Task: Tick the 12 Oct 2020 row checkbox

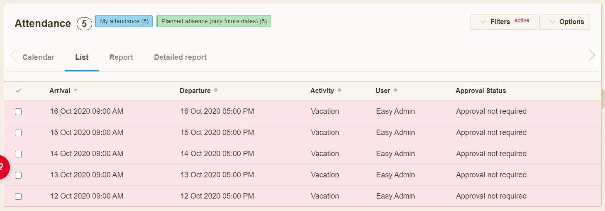Action: (x=18, y=196)
